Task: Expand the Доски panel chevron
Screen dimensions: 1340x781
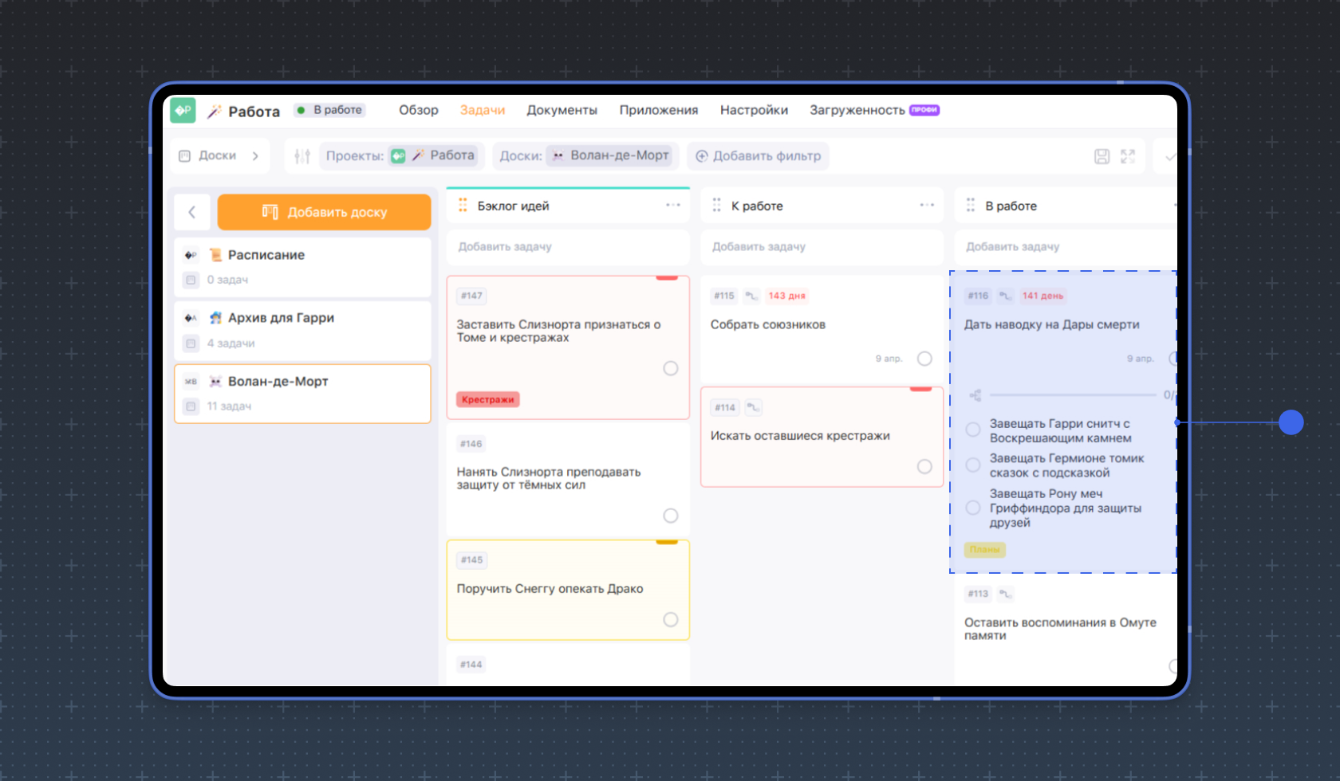Action: (x=255, y=156)
